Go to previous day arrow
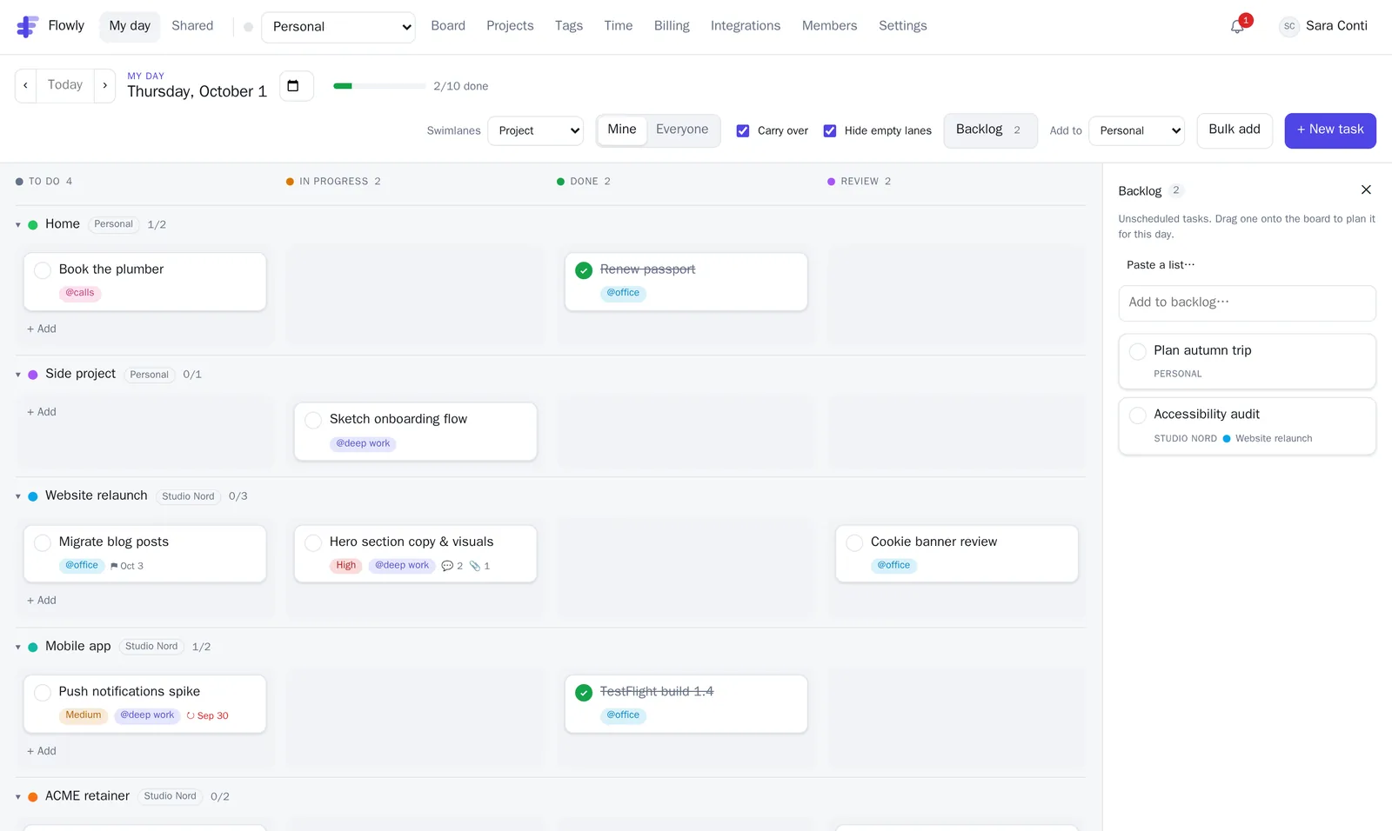The width and height of the screenshot is (1392, 831). (x=25, y=85)
